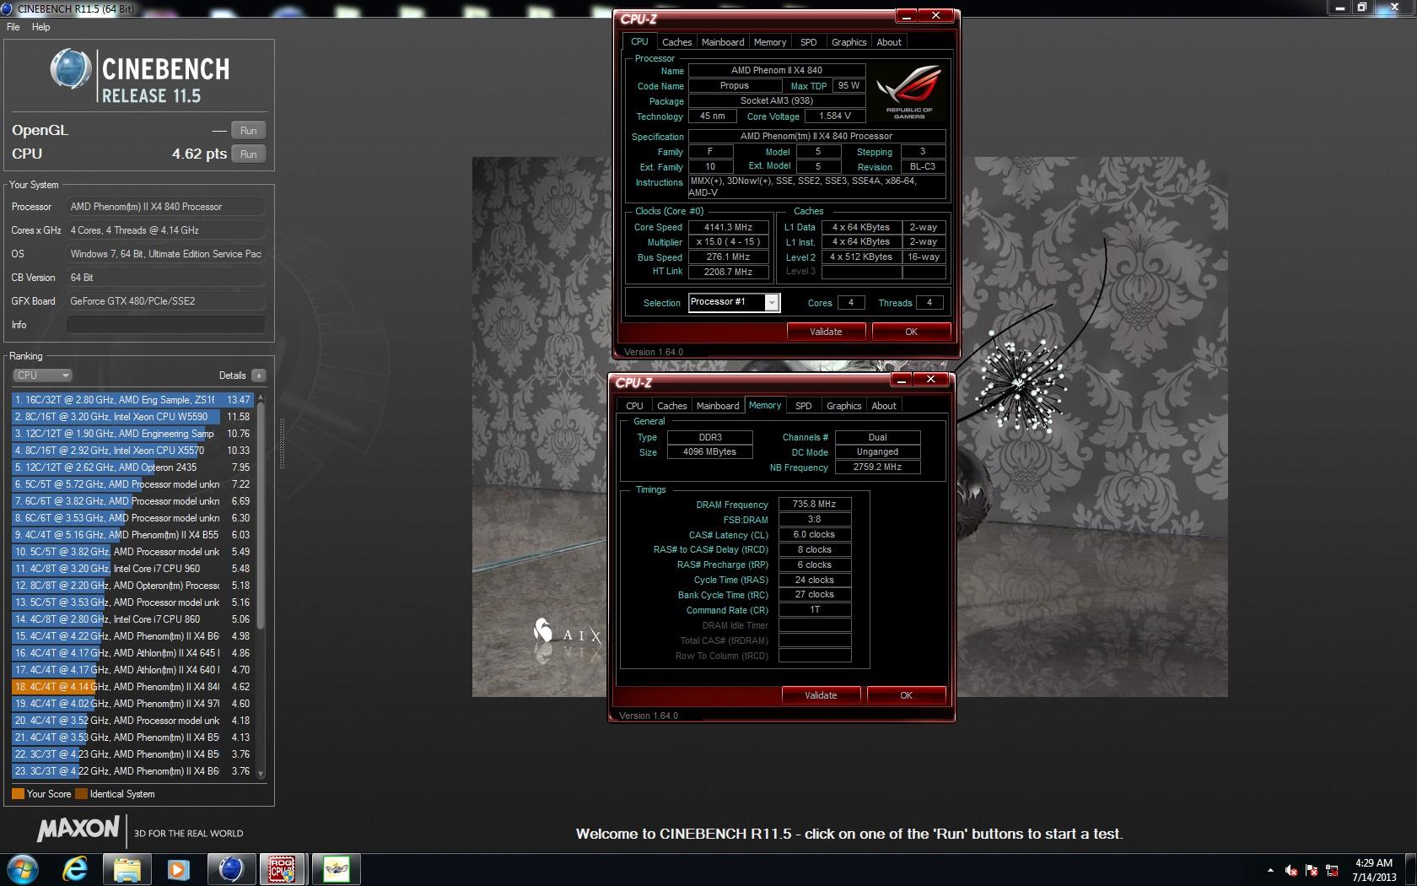Close the lower CPU-Z window
Image resolution: width=1417 pixels, height=886 pixels.
(931, 380)
